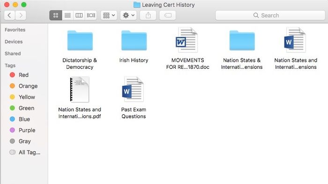Screen dimensions: 328x184
Task: Filter by the Gray tag
Action: coord(20,141)
